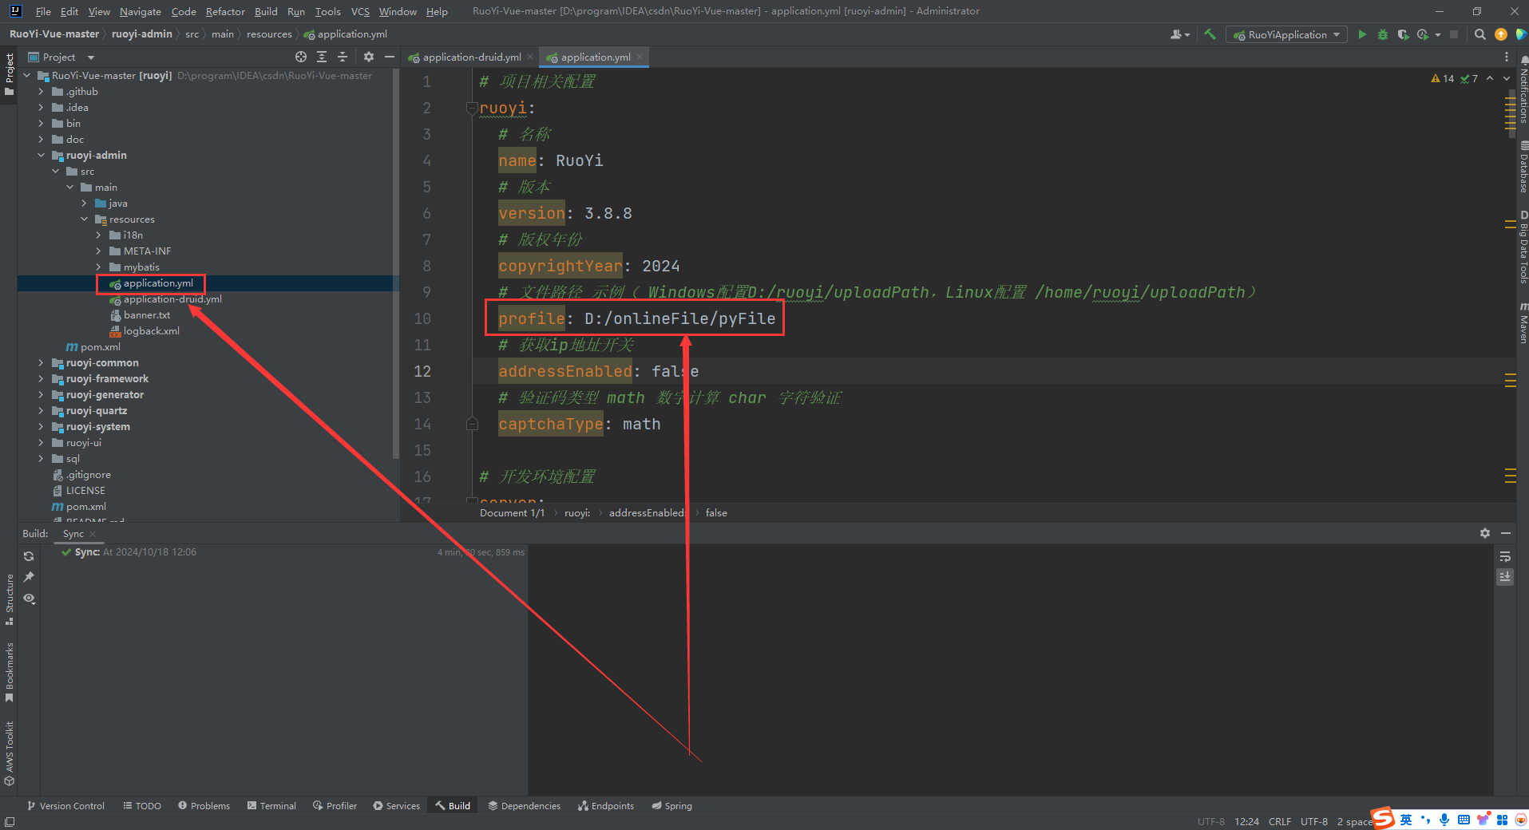Expand the mybatis folder
Viewport: 1529px width, 830px height.
[98, 267]
